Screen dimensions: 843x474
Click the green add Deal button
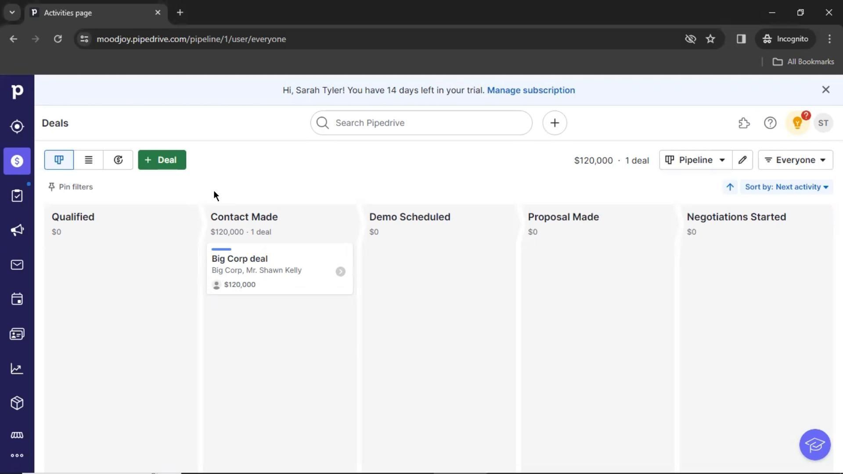162,160
